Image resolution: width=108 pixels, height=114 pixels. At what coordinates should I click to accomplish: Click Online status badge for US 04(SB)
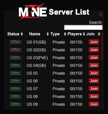[16, 65]
